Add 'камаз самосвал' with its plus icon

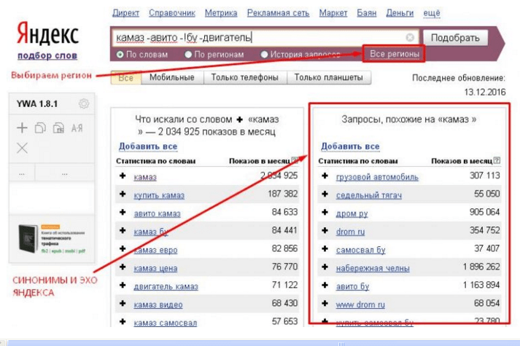coord(123,321)
